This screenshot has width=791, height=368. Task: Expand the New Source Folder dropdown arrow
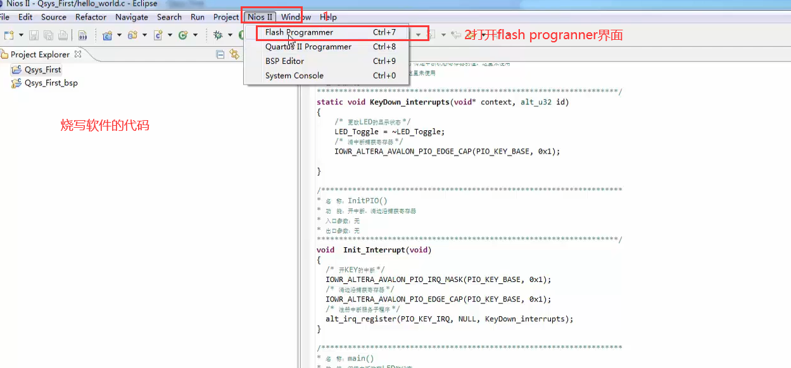pyautogui.click(x=144, y=35)
